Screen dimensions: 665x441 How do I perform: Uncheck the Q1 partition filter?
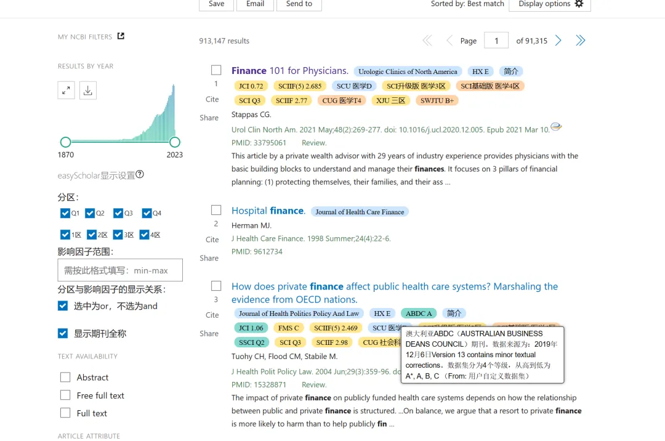point(65,213)
